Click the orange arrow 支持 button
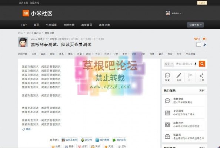The height and width of the screenshot is (148, 220). point(109,146)
